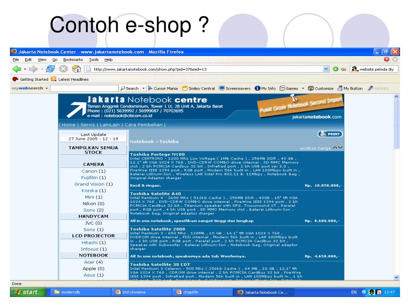Open the Help menu
This screenshot has height=307, width=410.
coord(109,60)
